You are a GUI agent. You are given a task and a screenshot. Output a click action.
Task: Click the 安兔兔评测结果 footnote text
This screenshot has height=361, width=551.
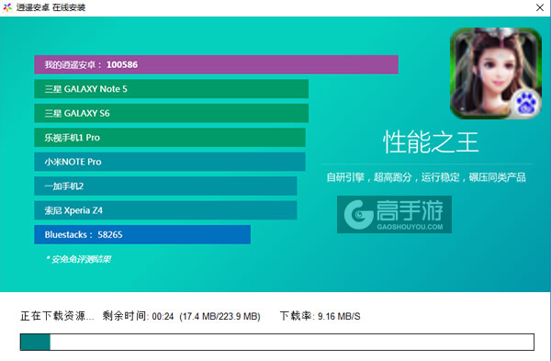(x=78, y=259)
